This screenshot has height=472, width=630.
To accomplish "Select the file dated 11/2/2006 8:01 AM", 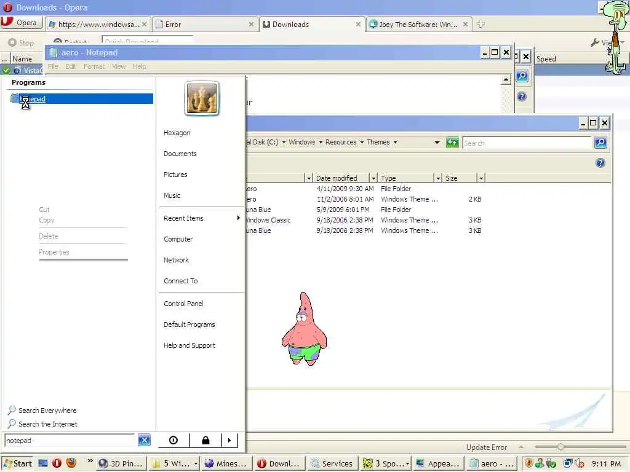I will [363, 199].
